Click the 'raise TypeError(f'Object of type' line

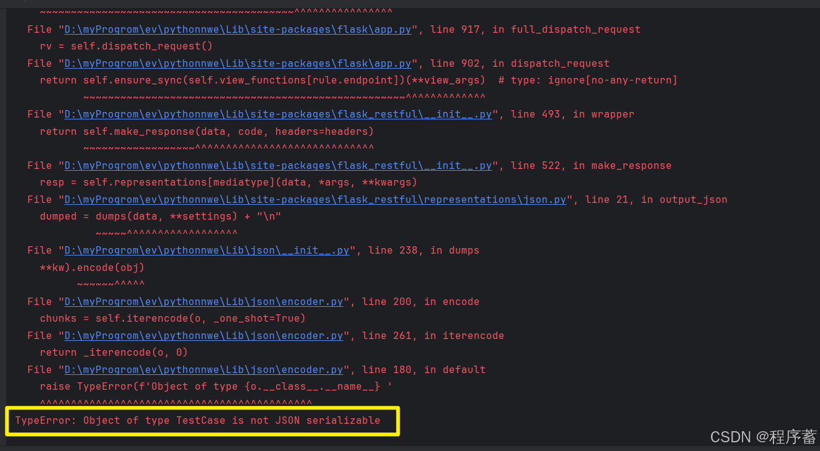click(216, 387)
